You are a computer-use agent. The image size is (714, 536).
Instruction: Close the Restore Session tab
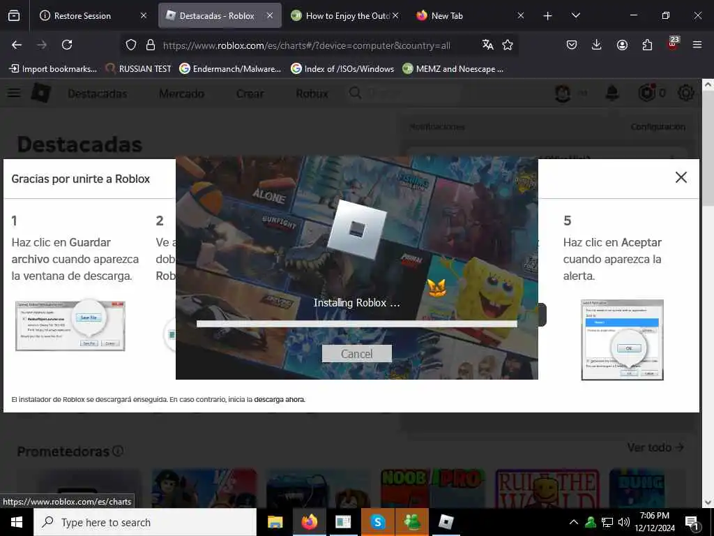(x=144, y=15)
